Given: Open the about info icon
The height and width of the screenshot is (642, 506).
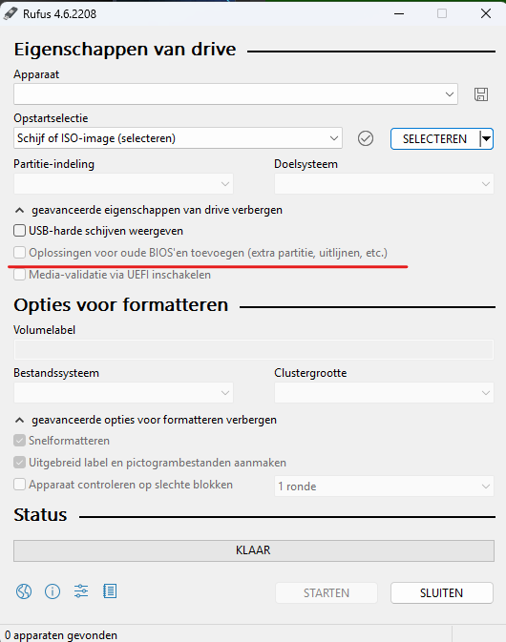Looking at the screenshot, I should click(53, 591).
